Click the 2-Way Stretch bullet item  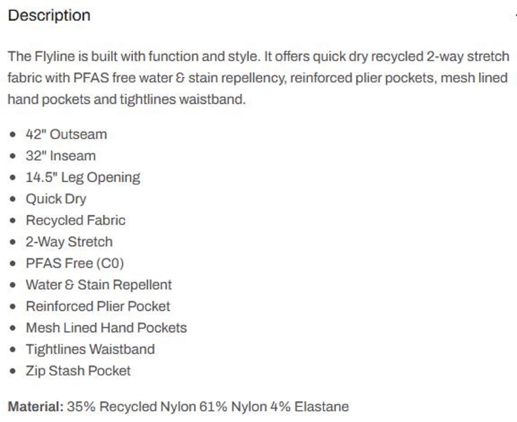(69, 242)
